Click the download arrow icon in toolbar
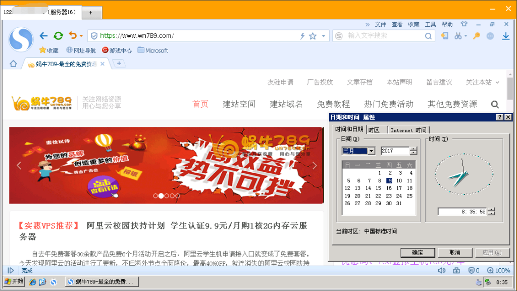Image resolution: width=517 pixels, height=291 pixels. coord(505,36)
